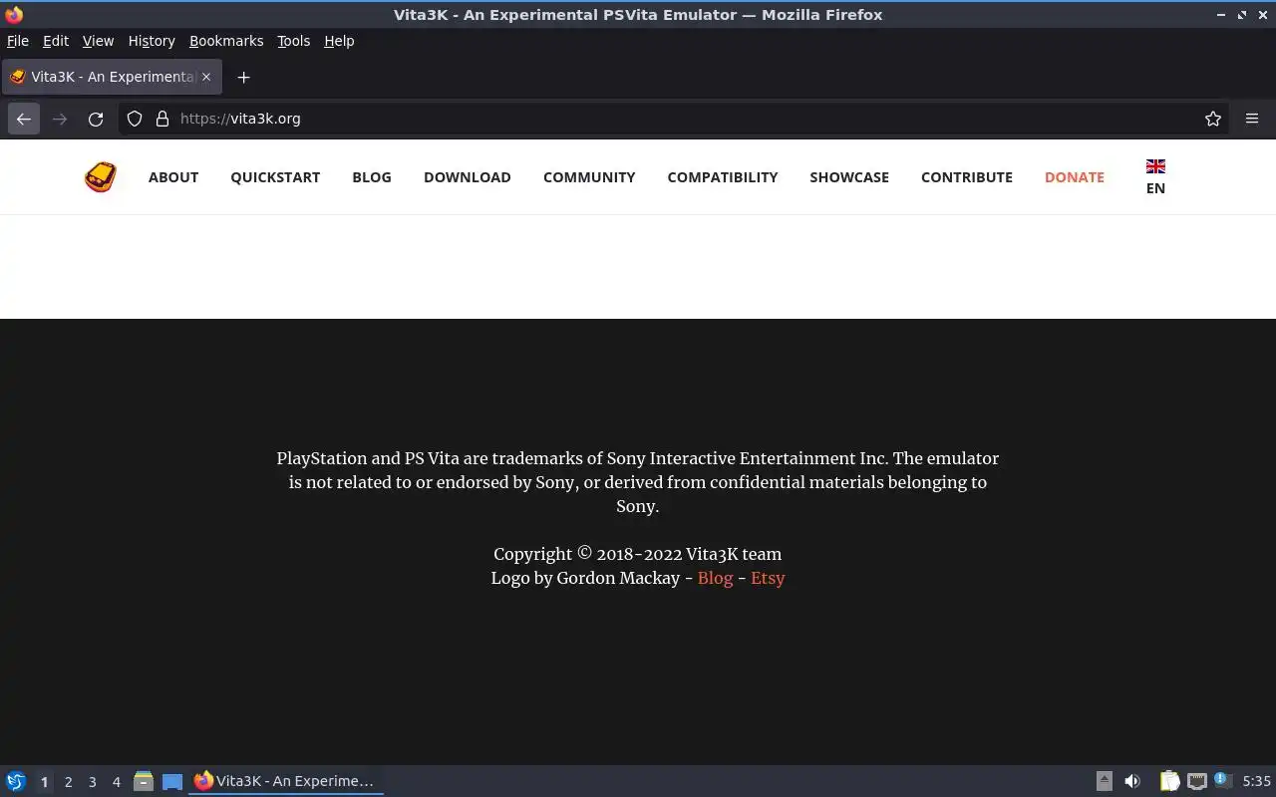
Task: Click the notification tray icon with badge
Action: coord(1223,781)
